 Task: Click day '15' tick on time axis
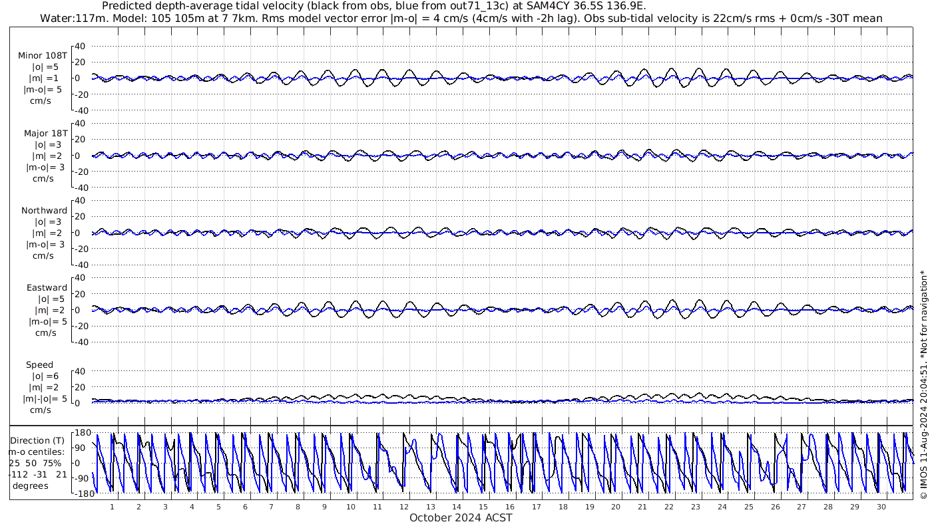pos(483,507)
